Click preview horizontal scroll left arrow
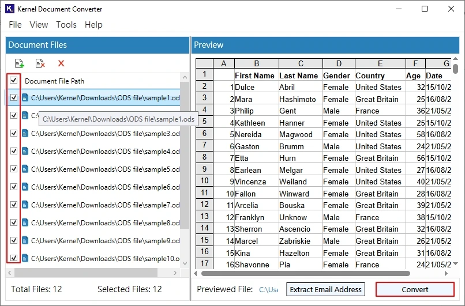Image resolution: width=465 pixels, height=306 pixels. [196, 273]
